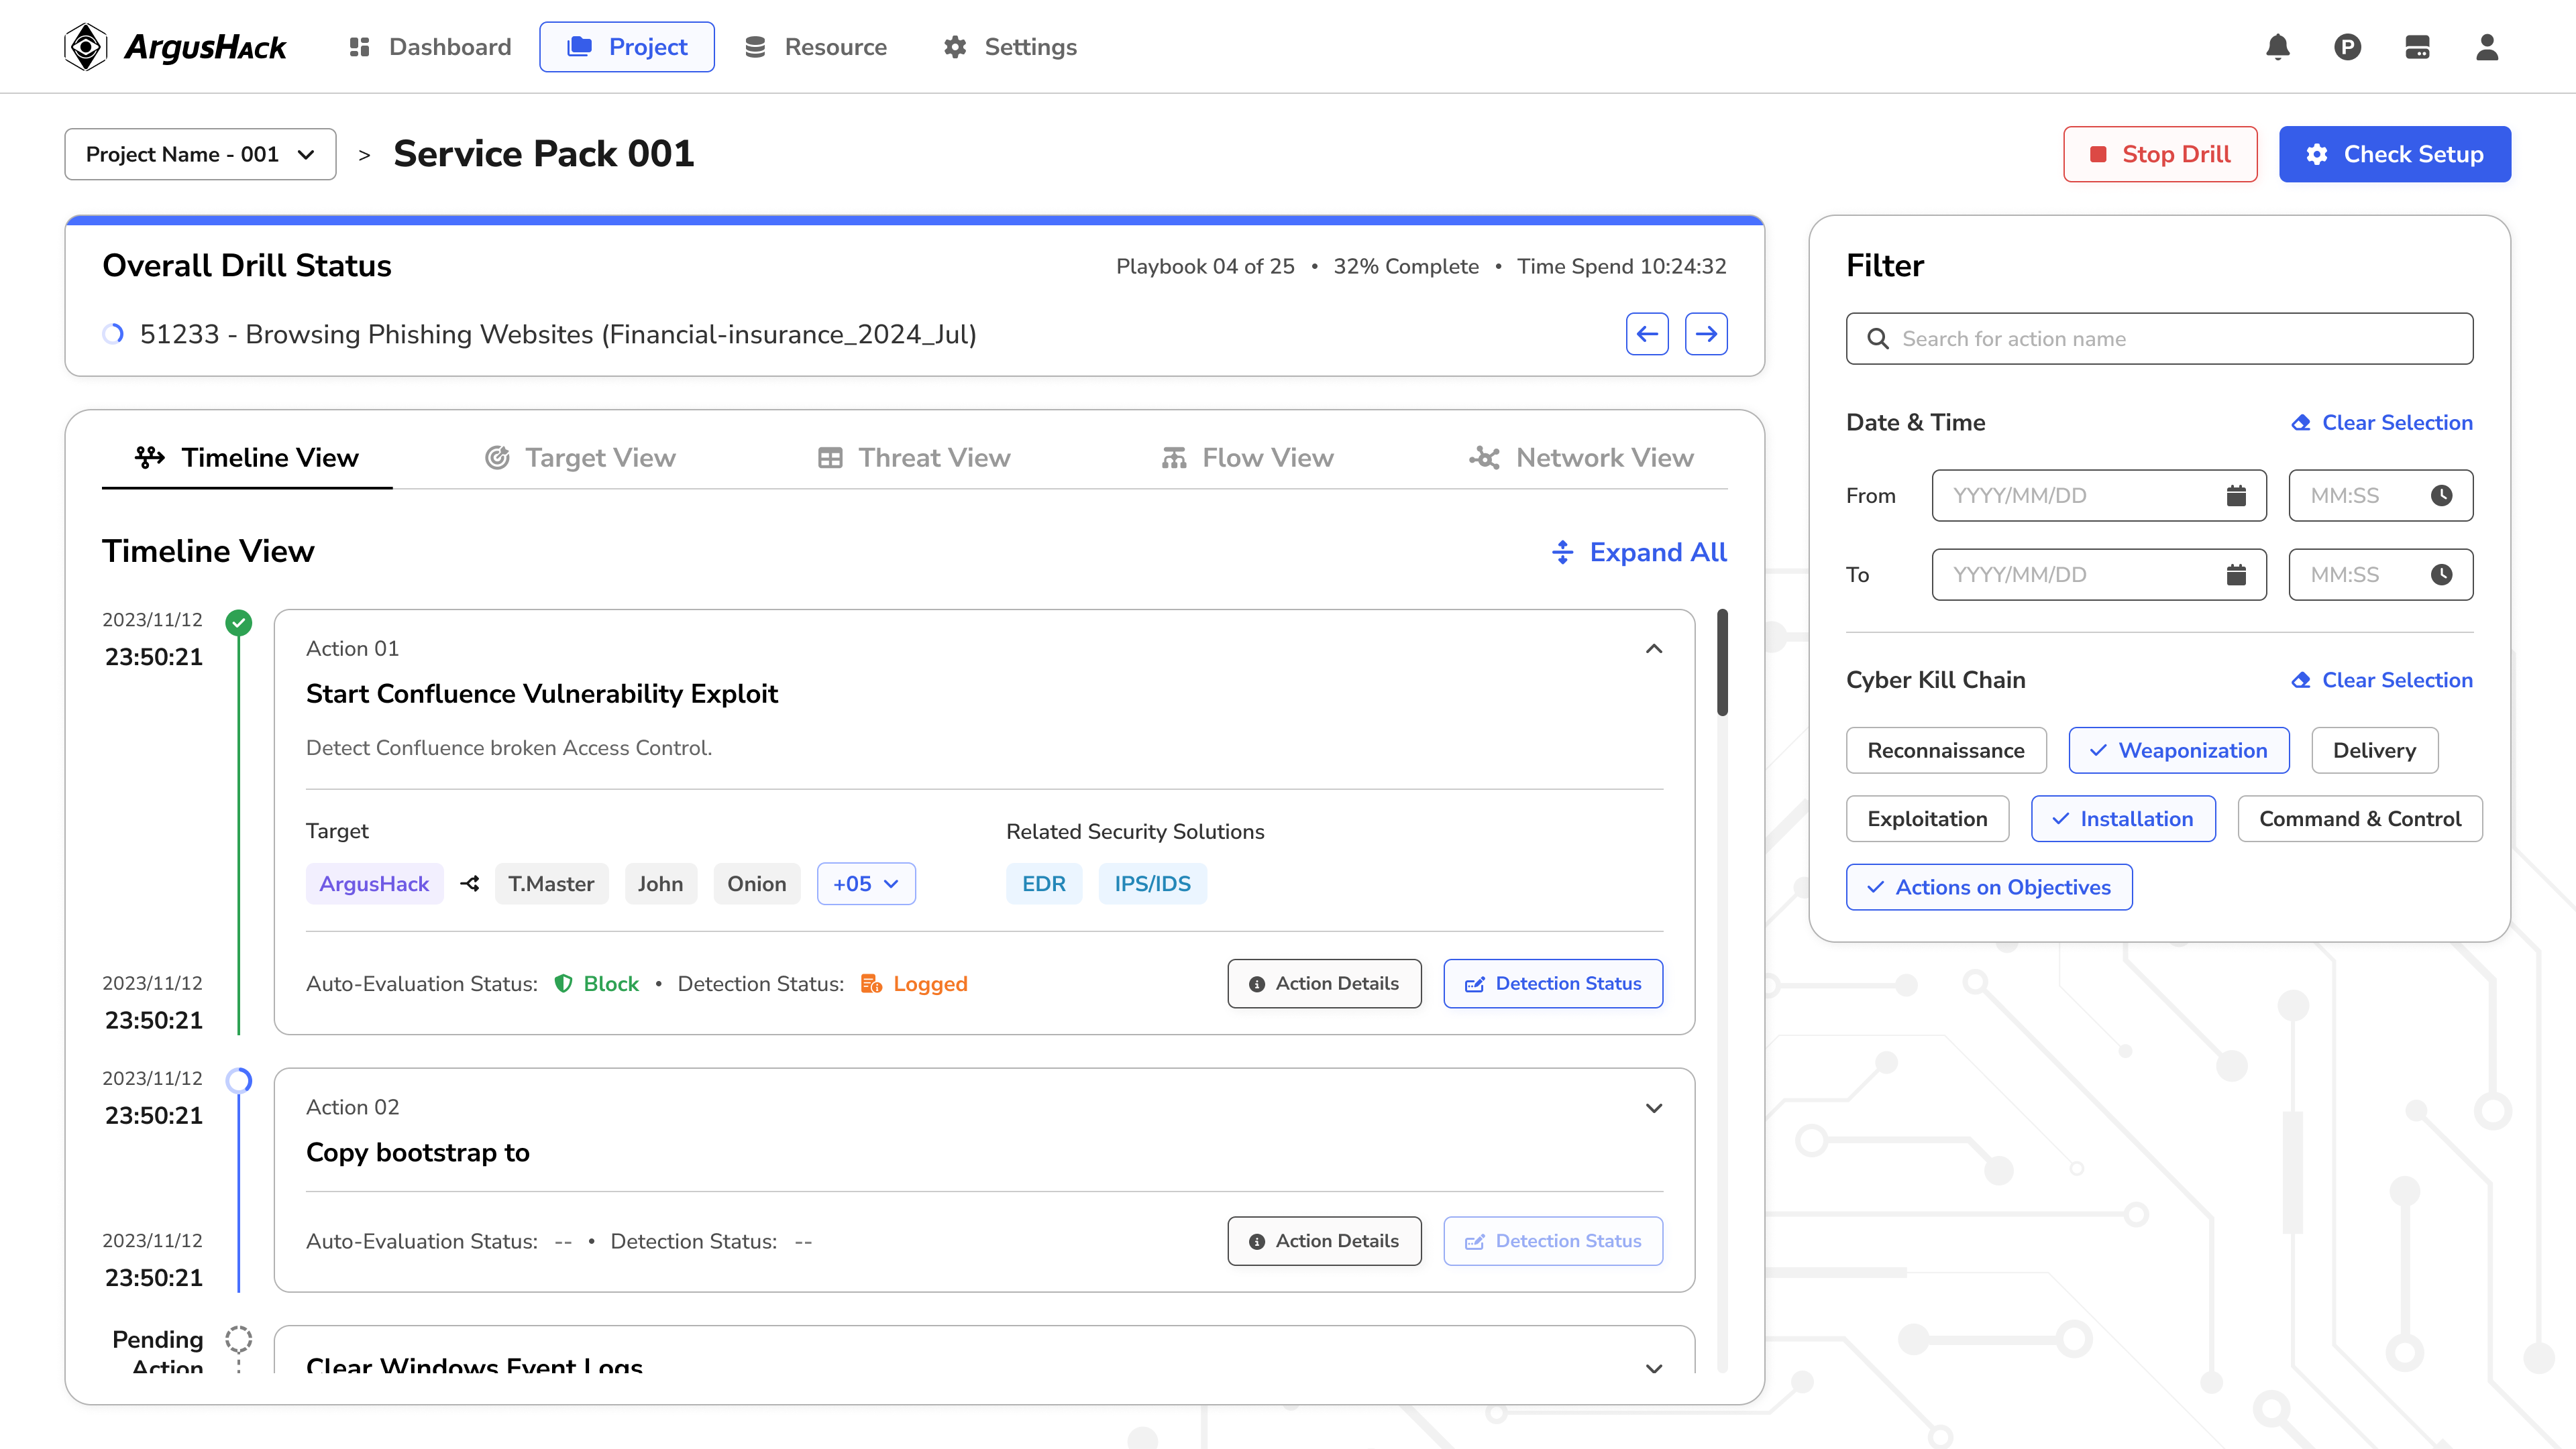Click the ArgusHack logo icon
This screenshot has height=1449, width=2576.
coord(86,47)
